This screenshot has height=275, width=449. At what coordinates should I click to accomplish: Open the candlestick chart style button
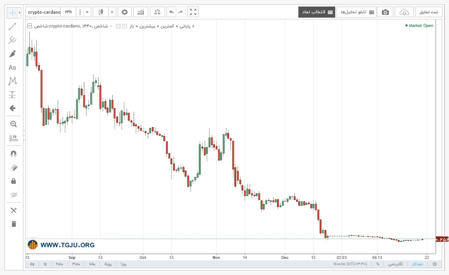click(100, 12)
